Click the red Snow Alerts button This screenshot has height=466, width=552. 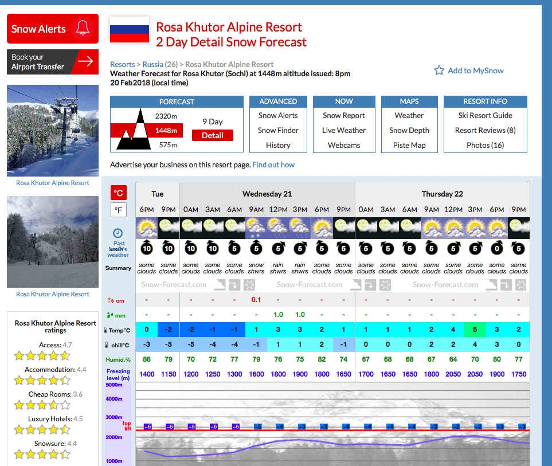point(53,29)
